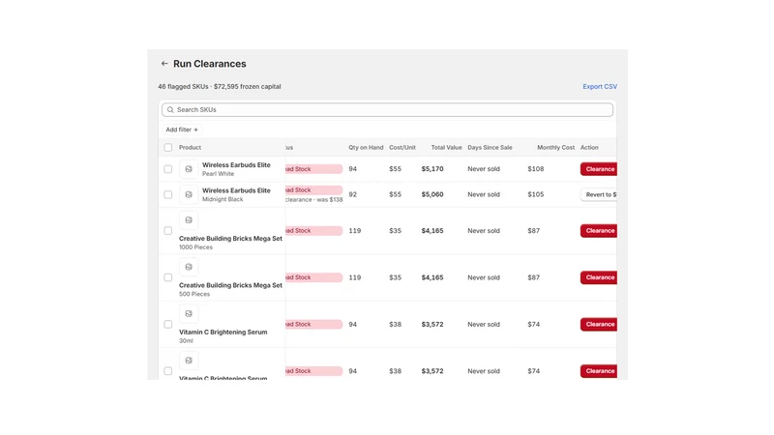Open the Creative Building Bricks Mega Set 1000 Pieces name

(x=230, y=239)
